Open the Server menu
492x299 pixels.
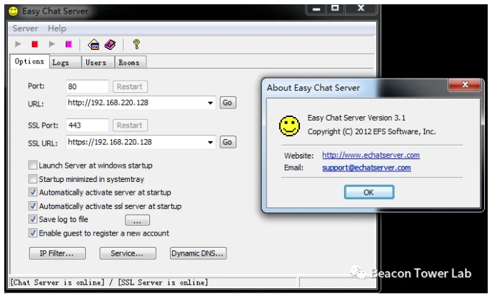25,29
